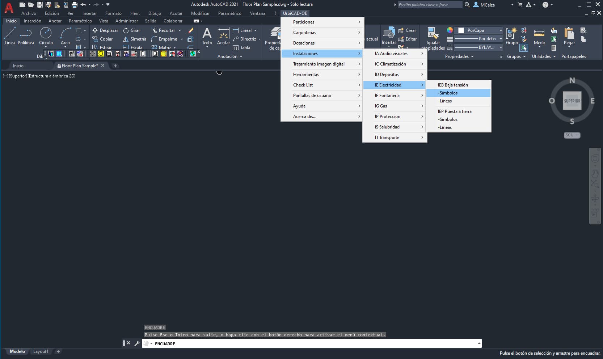Click the Medir measure tool
Viewport: 603px width, 359px height.
[539, 36]
